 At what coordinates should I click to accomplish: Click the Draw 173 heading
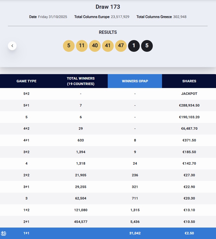click(x=108, y=7)
